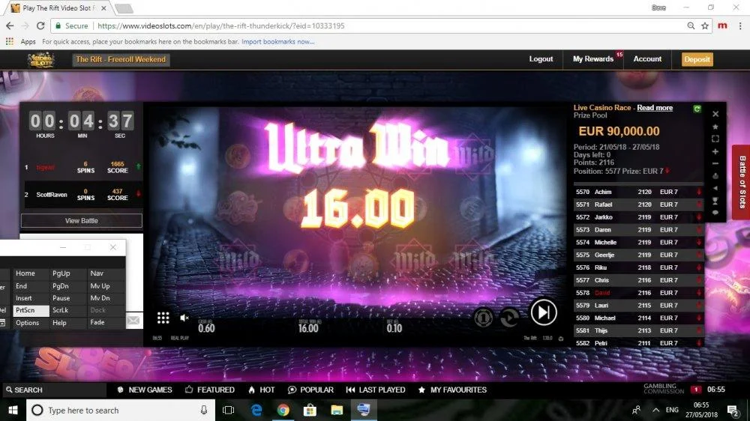
Task: Open Task View on the taskbar
Action: 229,410
